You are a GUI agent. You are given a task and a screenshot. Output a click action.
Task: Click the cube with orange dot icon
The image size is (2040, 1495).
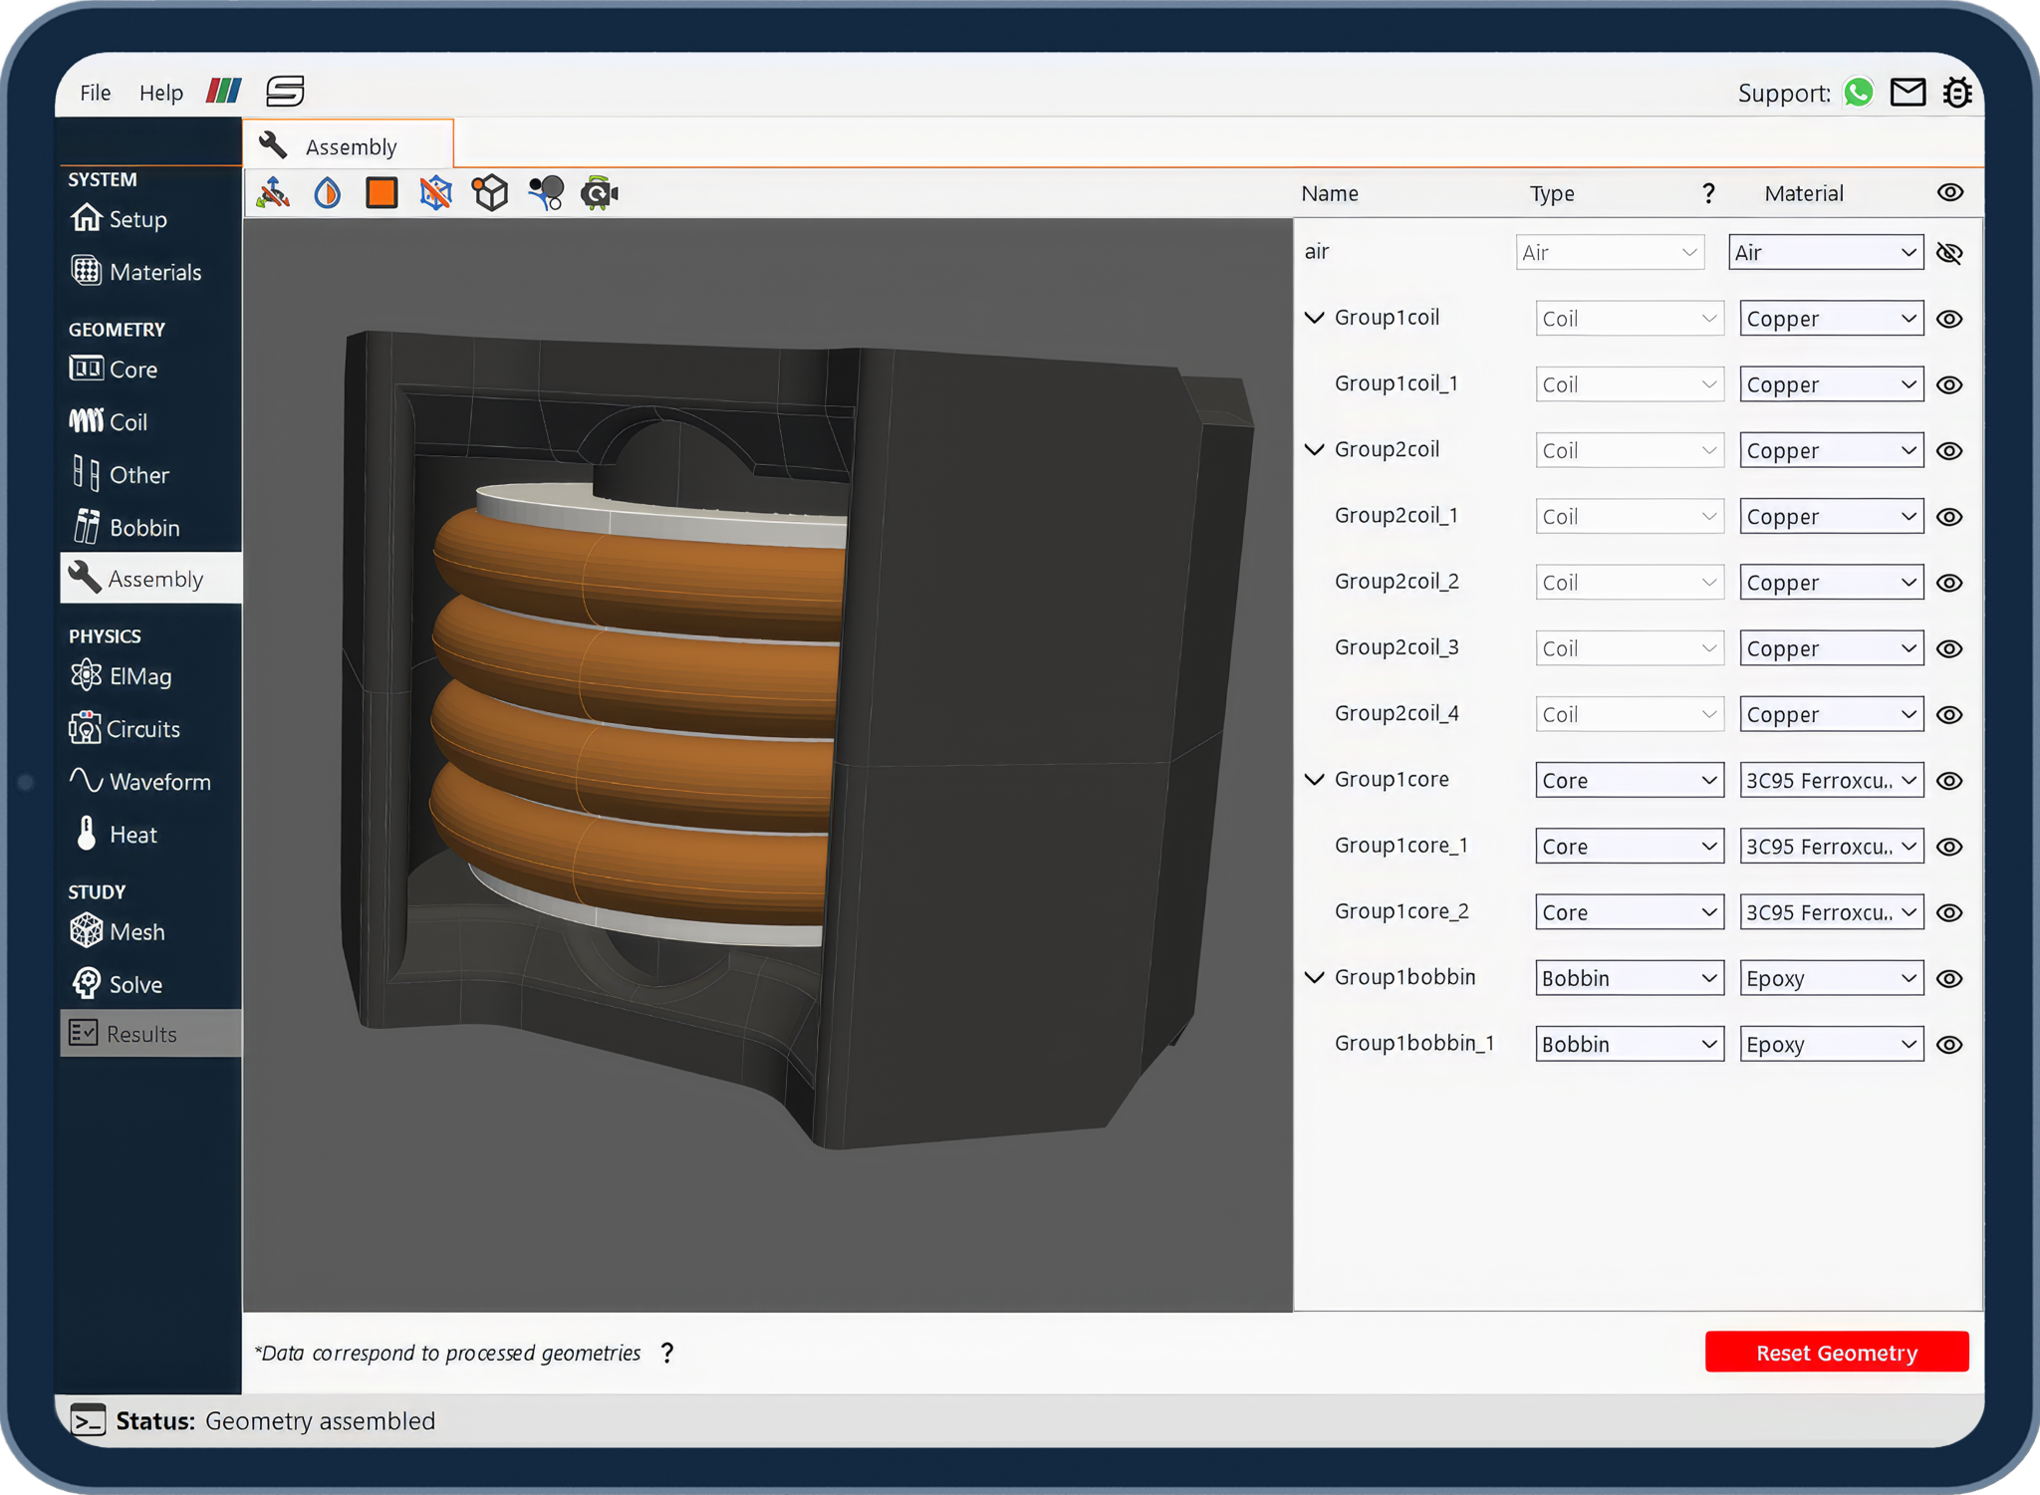490,192
